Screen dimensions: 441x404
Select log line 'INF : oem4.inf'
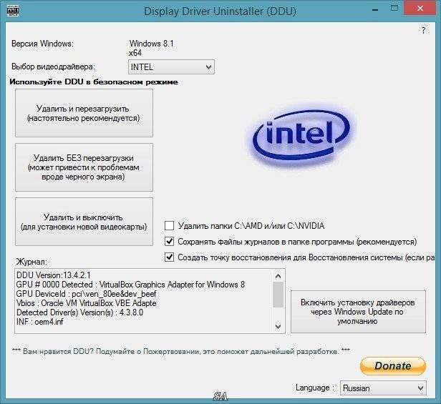39,322
